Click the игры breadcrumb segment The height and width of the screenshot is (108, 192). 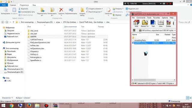click(x=58, y=22)
